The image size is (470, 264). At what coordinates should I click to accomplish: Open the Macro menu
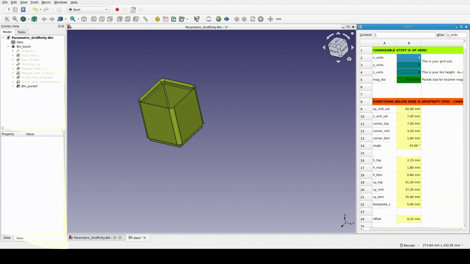click(x=46, y=2)
